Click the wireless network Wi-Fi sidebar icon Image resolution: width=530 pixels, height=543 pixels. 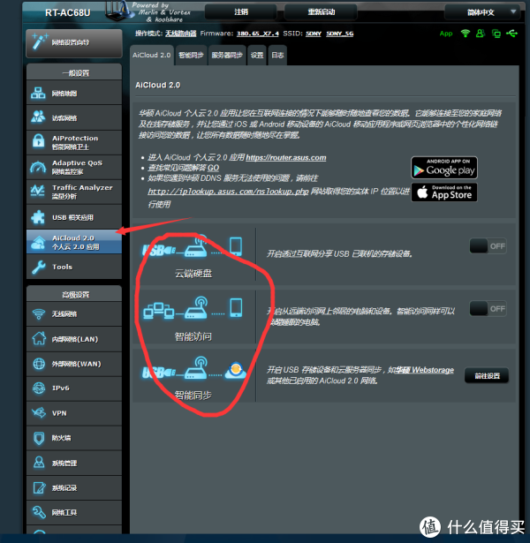[39, 314]
